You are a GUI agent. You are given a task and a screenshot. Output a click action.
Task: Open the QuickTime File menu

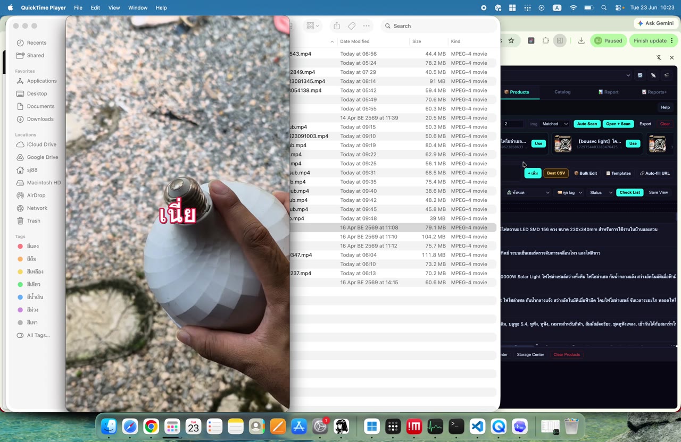[x=78, y=8]
